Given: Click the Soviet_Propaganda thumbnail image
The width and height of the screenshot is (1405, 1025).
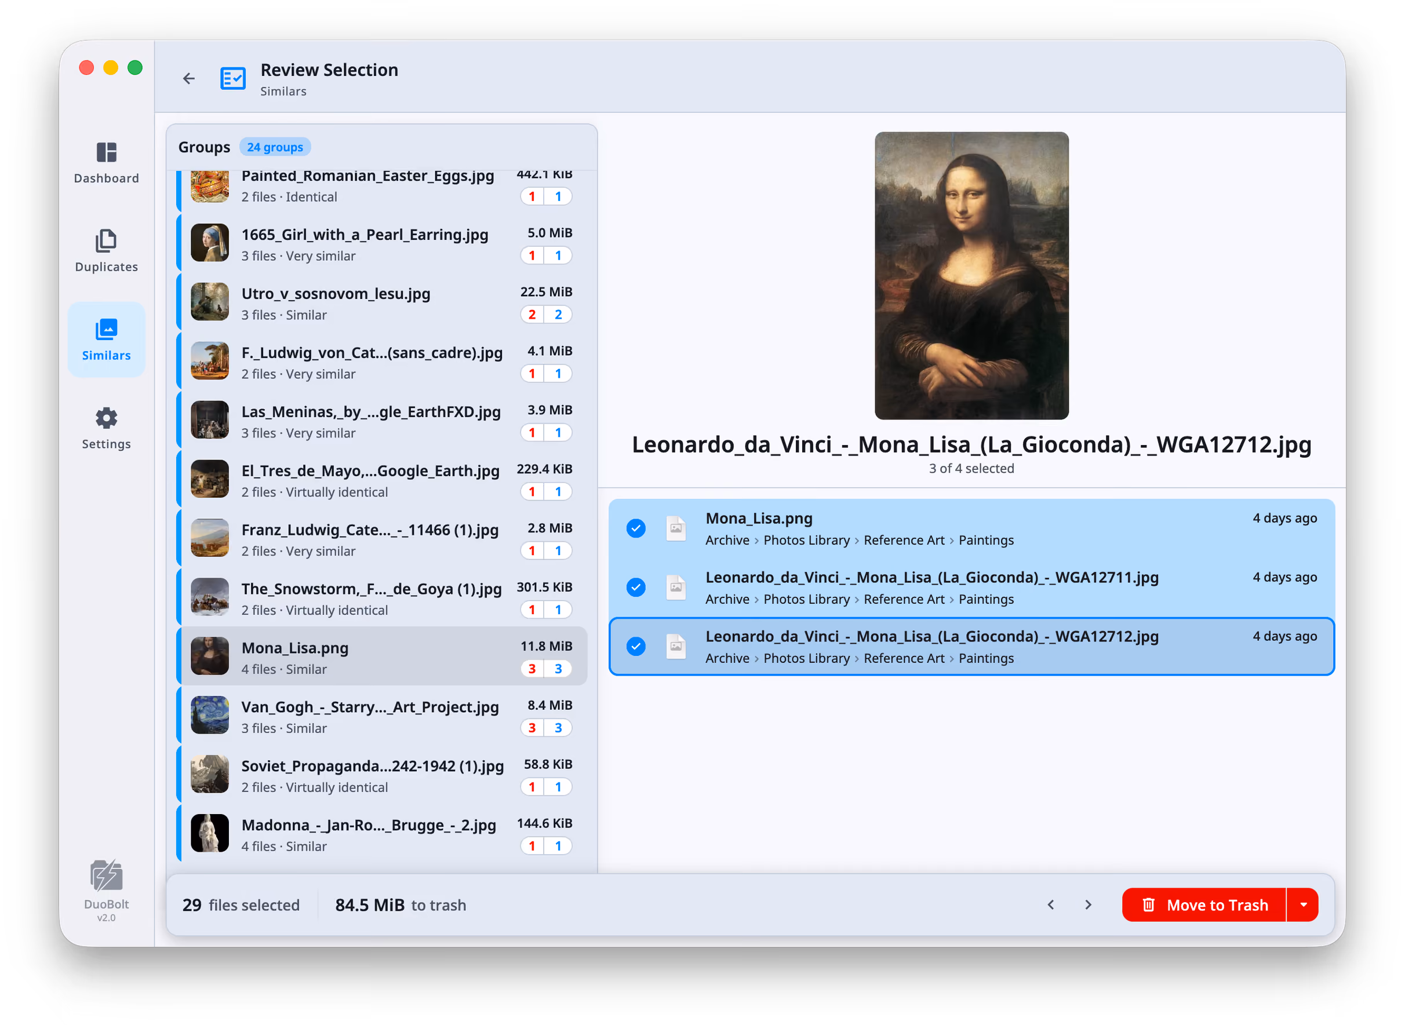Looking at the screenshot, I should pos(210,774).
